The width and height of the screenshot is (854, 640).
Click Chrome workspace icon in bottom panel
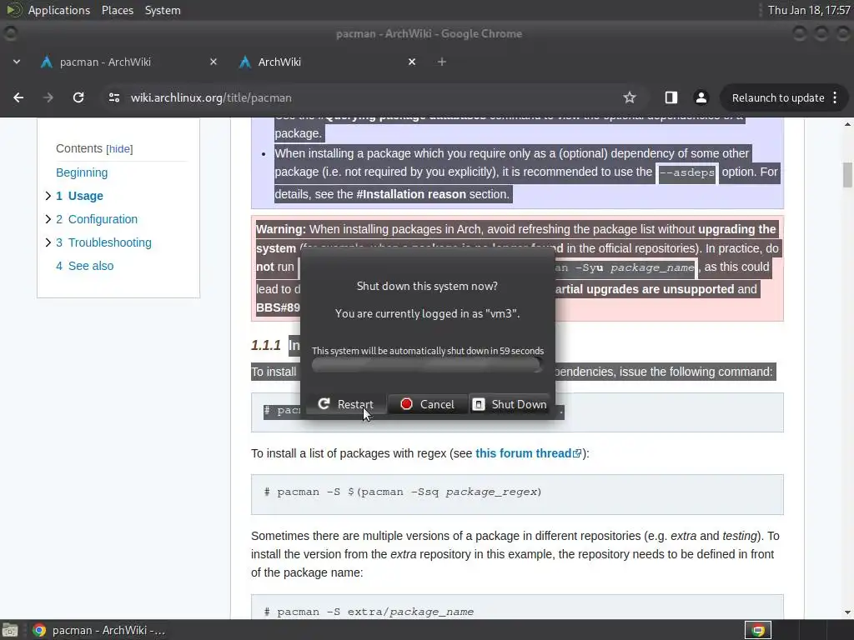click(x=757, y=630)
